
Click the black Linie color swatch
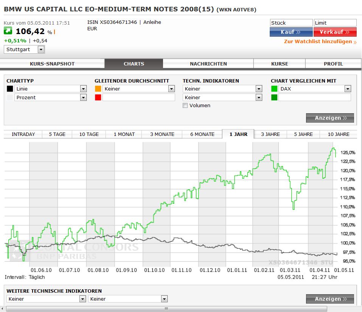tap(10, 89)
